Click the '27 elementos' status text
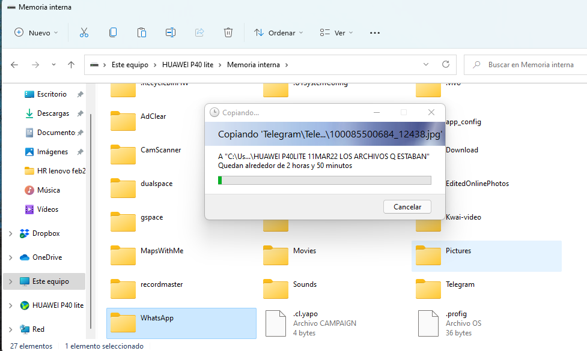Viewport: 587px width, 351px height. [x=31, y=346]
